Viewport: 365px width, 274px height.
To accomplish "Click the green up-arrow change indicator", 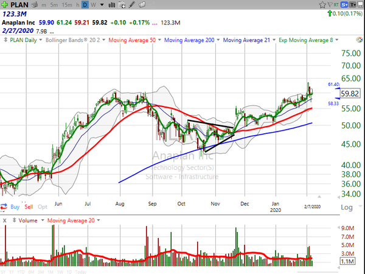I will tap(330, 13).
